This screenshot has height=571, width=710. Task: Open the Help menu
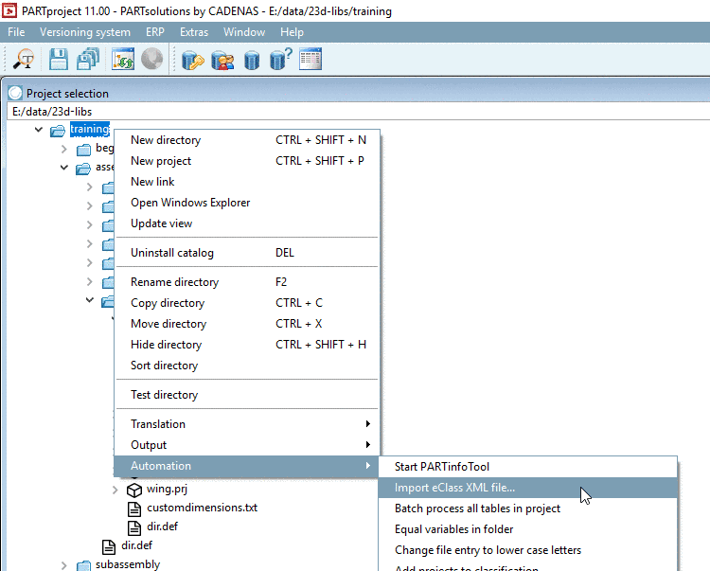pos(292,32)
